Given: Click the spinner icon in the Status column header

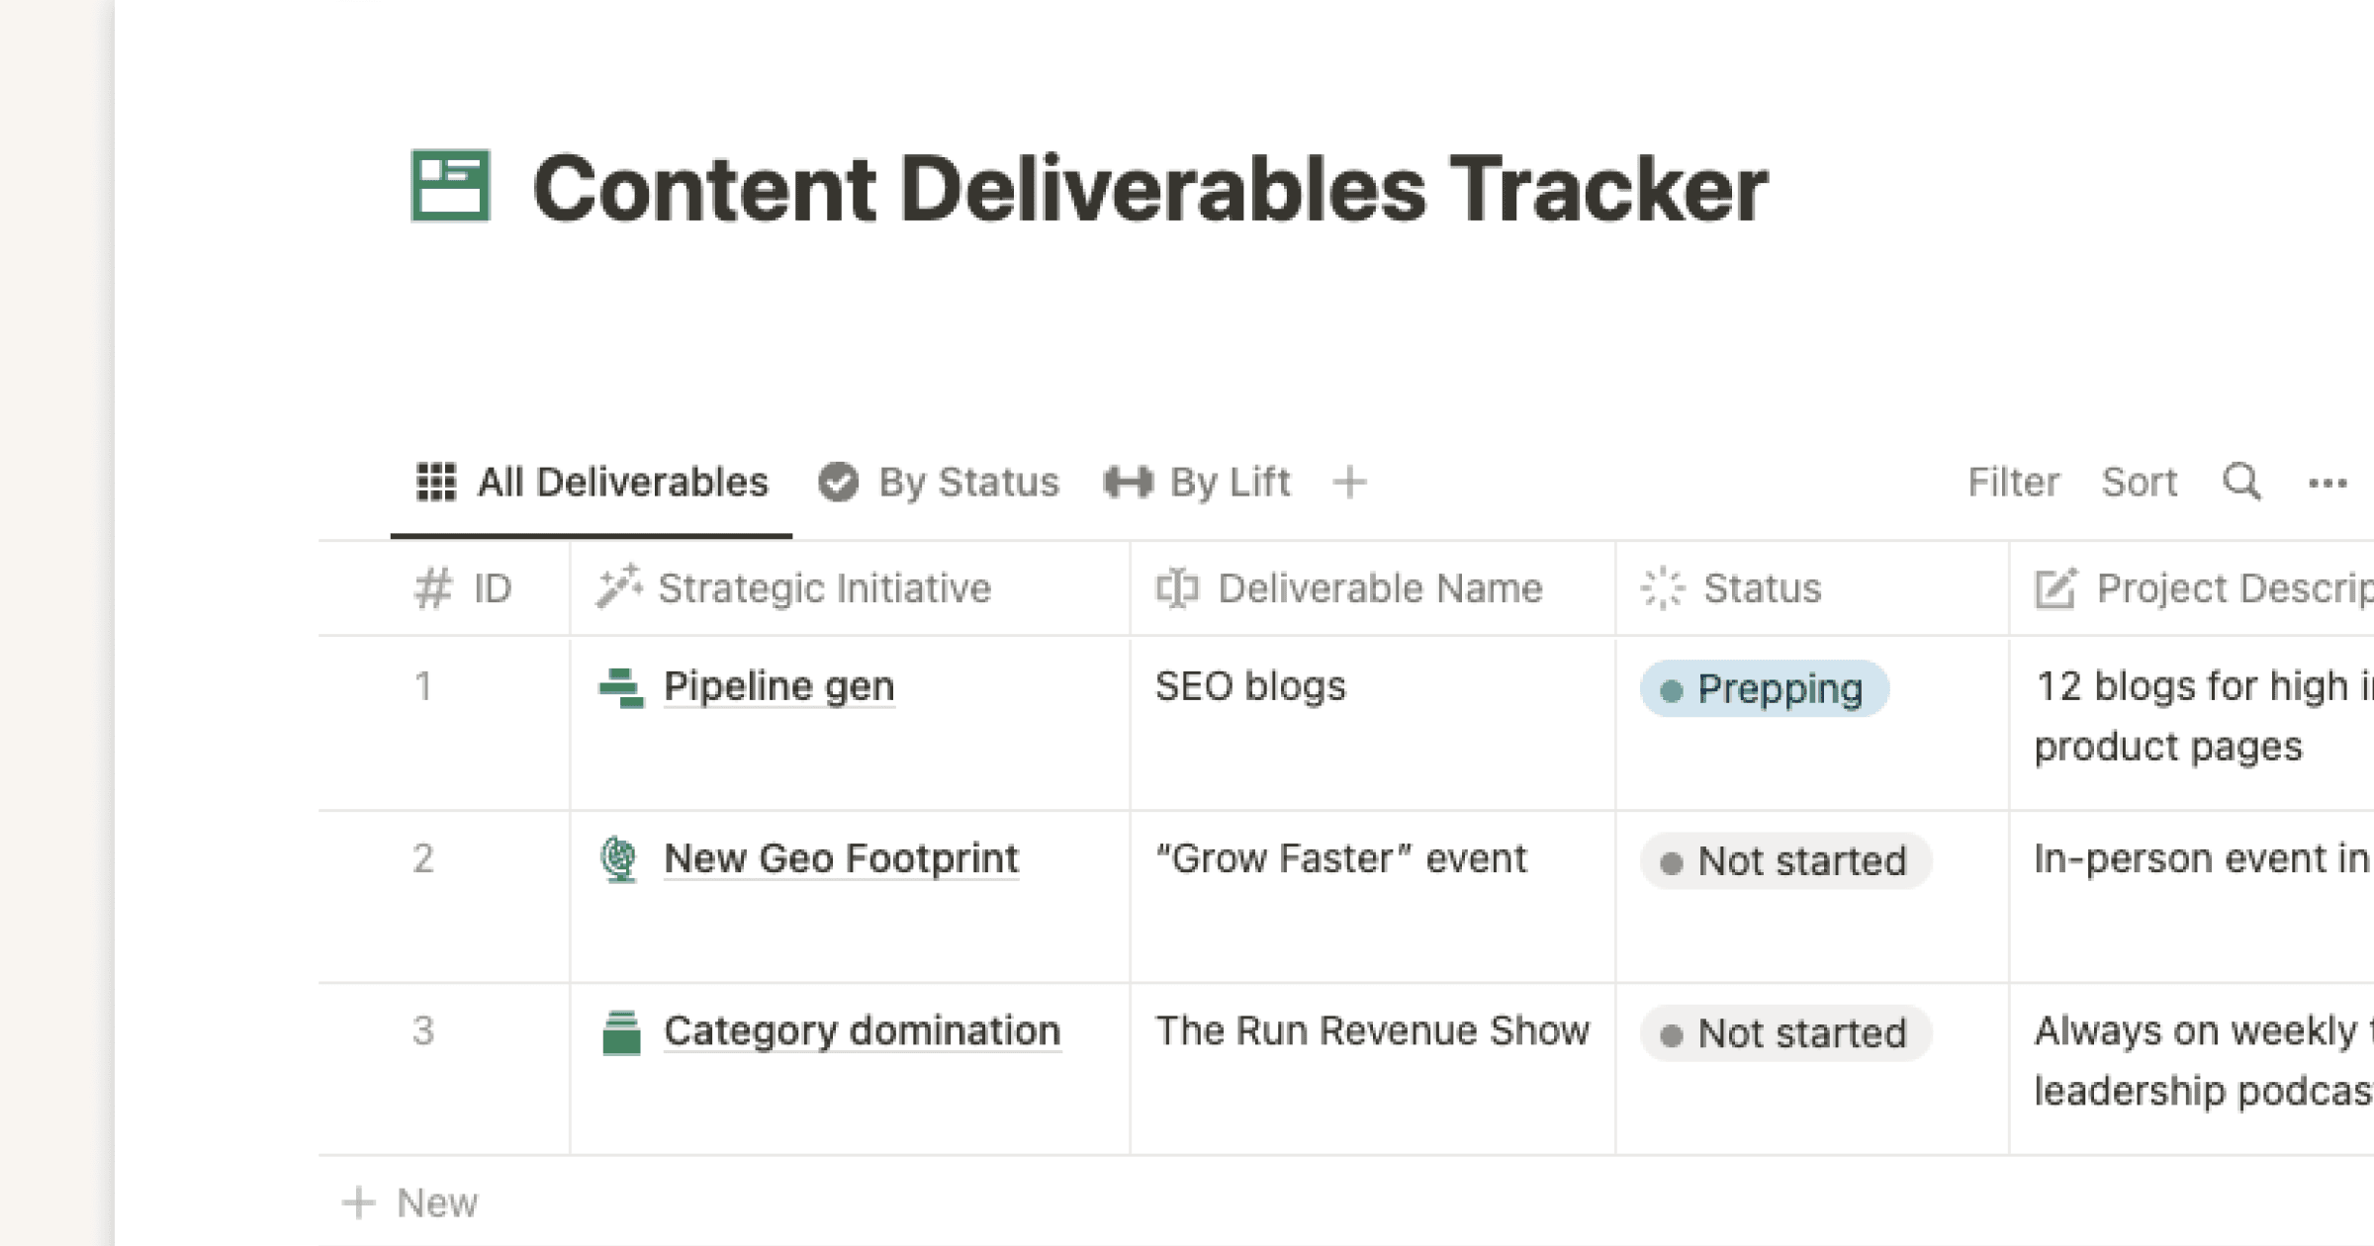Looking at the screenshot, I should 1660,587.
